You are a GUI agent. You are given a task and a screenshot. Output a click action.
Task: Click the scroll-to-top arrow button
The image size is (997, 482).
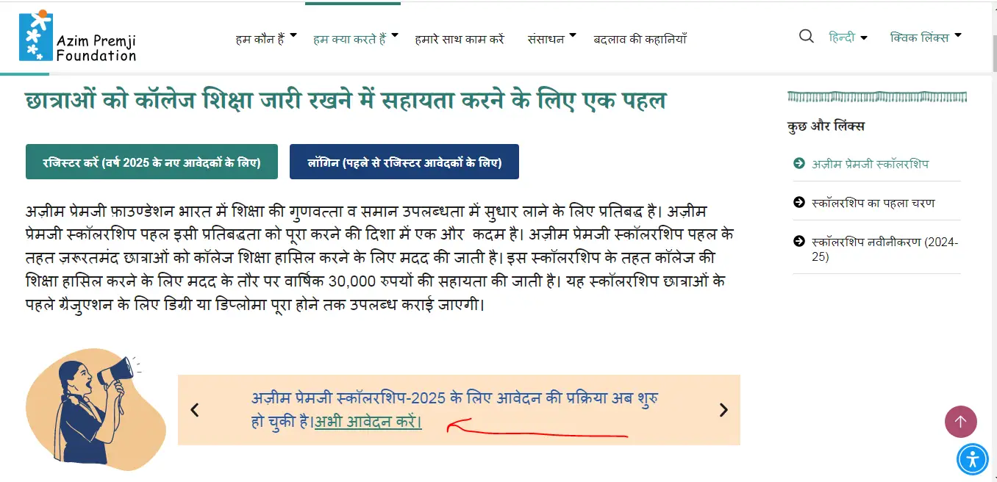(960, 422)
